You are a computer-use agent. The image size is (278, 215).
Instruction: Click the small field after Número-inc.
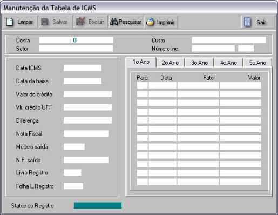click(246, 49)
